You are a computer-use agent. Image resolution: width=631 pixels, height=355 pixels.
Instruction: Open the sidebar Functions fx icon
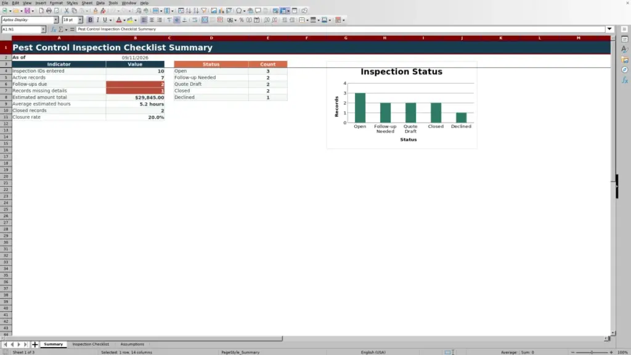(x=625, y=80)
